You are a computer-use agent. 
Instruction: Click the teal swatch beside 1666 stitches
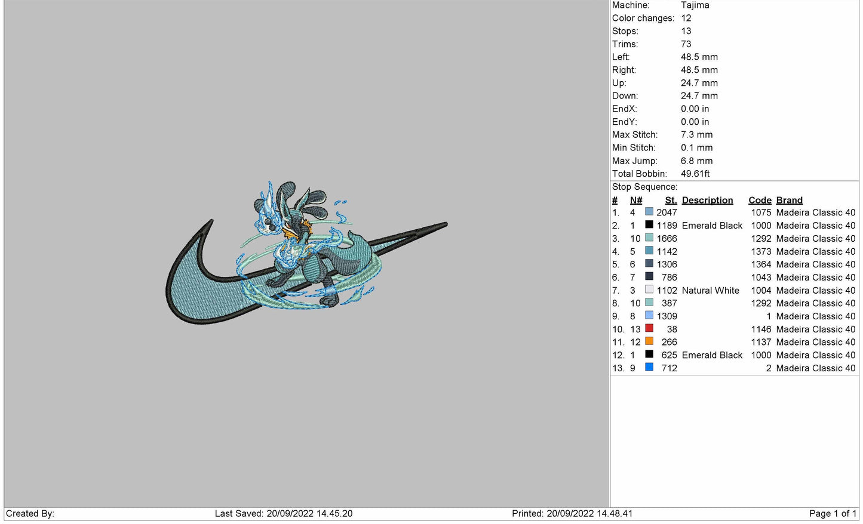649,238
